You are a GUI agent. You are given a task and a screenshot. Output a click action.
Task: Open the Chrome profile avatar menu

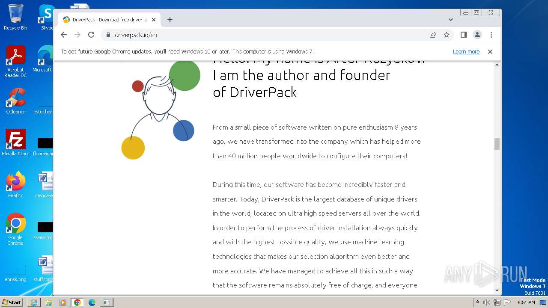pyautogui.click(x=477, y=35)
